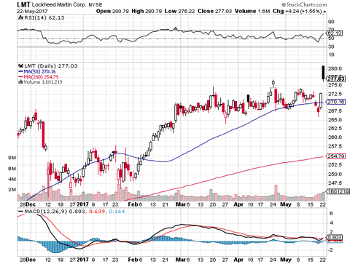Click the '22-May-2017' date text
The width and height of the screenshot is (350, 264).
pos(32,12)
